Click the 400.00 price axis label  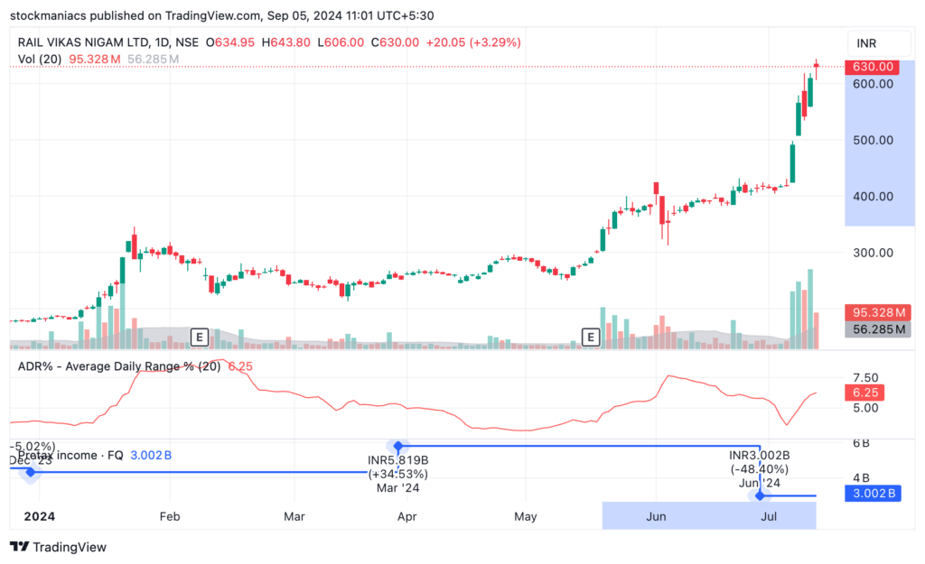pyautogui.click(x=874, y=196)
